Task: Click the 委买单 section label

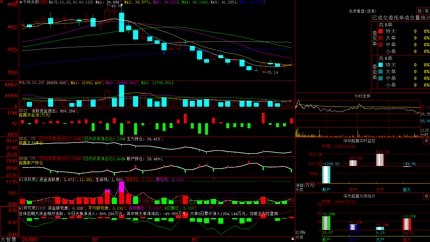Action: pos(375,38)
